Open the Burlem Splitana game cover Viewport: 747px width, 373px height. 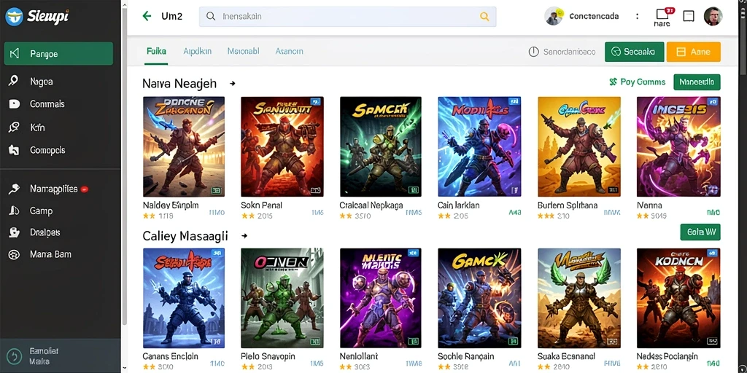point(579,146)
